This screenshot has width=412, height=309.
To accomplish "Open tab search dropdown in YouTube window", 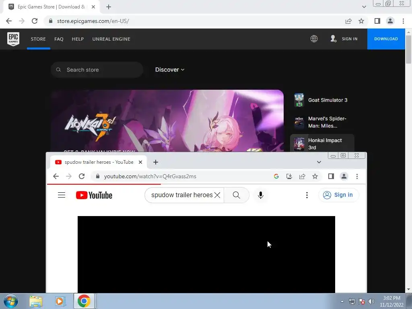I will click(x=319, y=162).
